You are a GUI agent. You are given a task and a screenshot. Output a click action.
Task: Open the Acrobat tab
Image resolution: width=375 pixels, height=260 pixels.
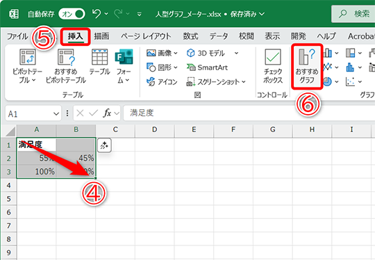tap(361, 36)
